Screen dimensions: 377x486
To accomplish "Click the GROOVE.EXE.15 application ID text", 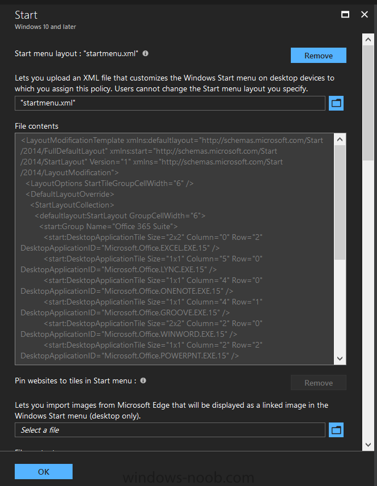I will pyautogui.click(x=125, y=312).
